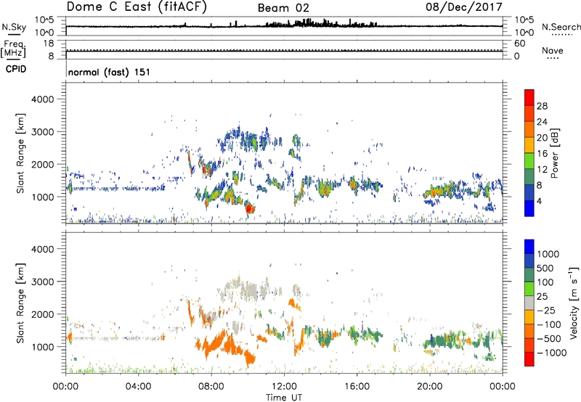Click the "CPID" label

pos(16,69)
